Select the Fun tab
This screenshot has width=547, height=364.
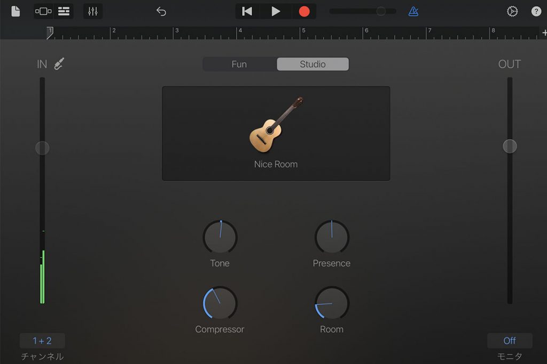239,64
